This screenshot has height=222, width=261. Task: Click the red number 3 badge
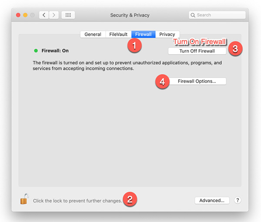(235, 48)
